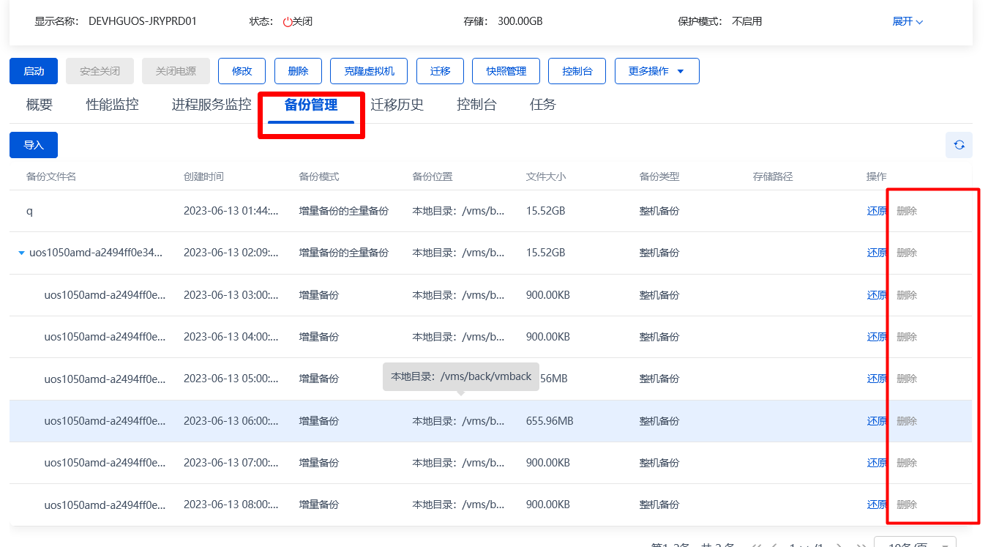Click 还原 for the 04:00 backup
Screen dimensions: 988x547
(877, 337)
